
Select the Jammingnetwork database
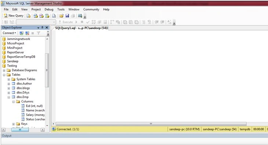[18, 39]
